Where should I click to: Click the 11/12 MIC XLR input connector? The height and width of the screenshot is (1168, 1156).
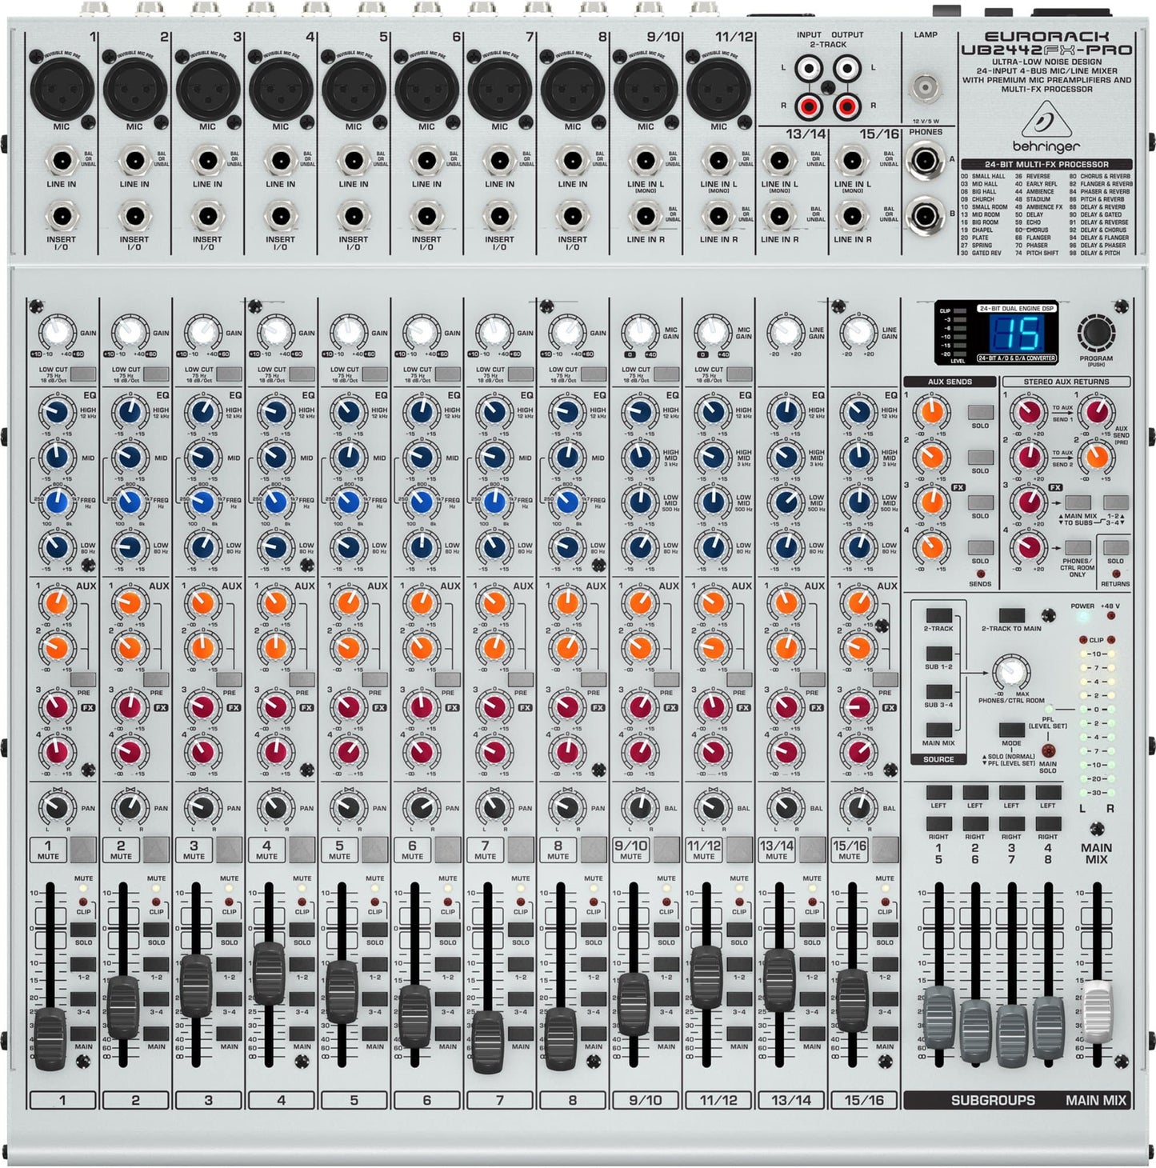(x=718, y=88)
